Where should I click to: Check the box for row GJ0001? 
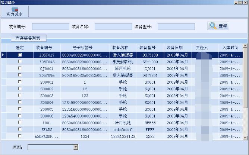[x=20, y=68]
